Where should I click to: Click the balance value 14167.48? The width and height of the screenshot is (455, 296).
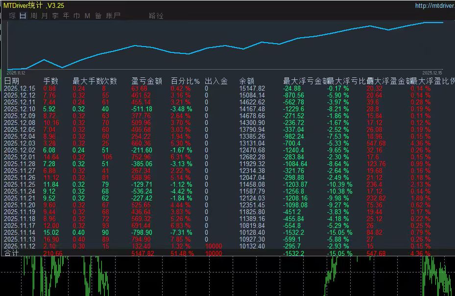coord(252,109)
